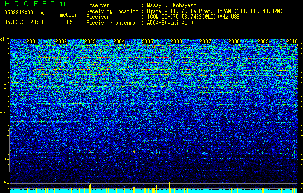Image resolution: width=303 pixels, height=193 pixels.
Task: Click the 'Receiving antenna' label
Action: coord(111,23)
